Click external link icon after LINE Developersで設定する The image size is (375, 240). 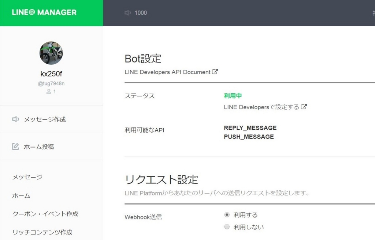point(304,107)
